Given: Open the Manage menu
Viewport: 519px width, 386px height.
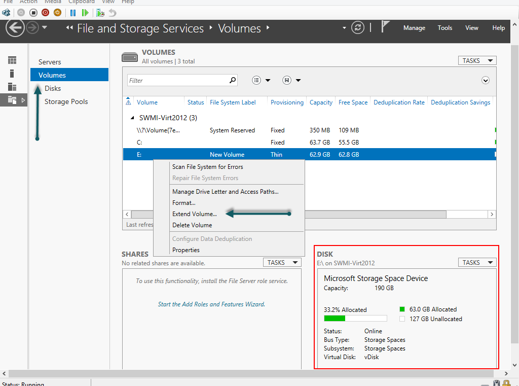Looking at the screenshot, I should click(x=414, y=28).
